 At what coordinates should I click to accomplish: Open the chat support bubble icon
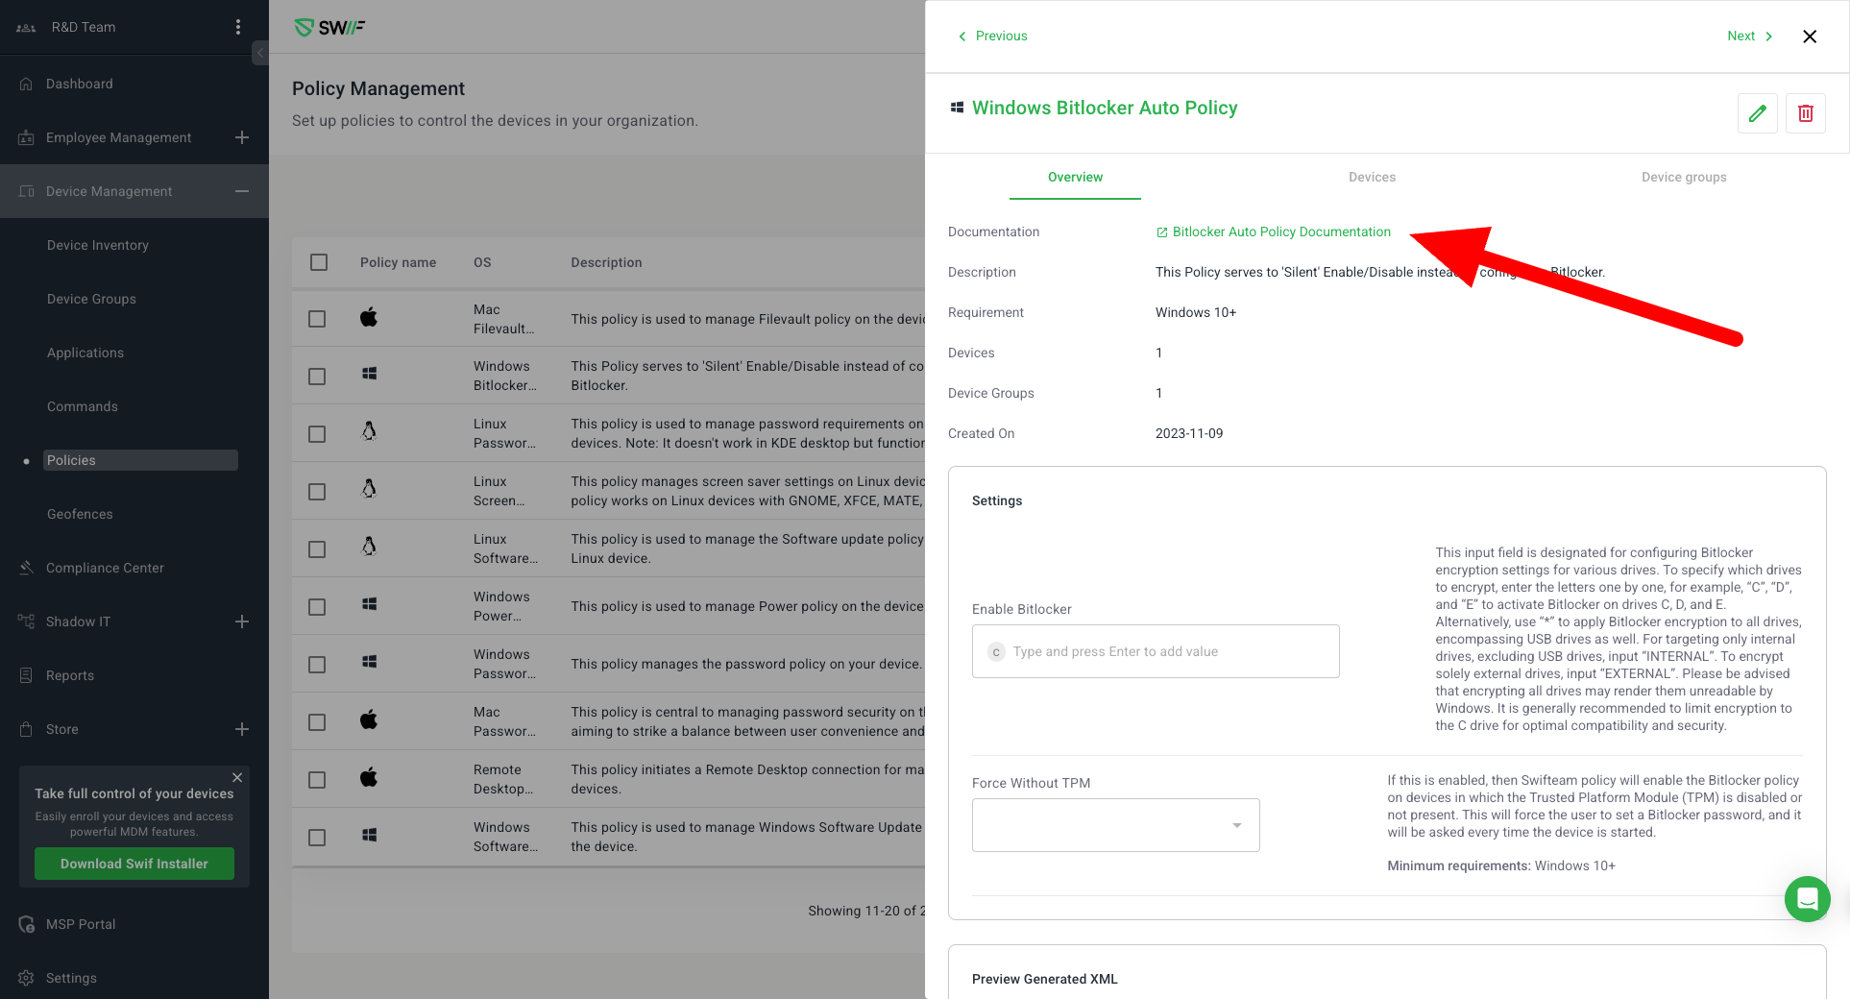(1807, 899)
